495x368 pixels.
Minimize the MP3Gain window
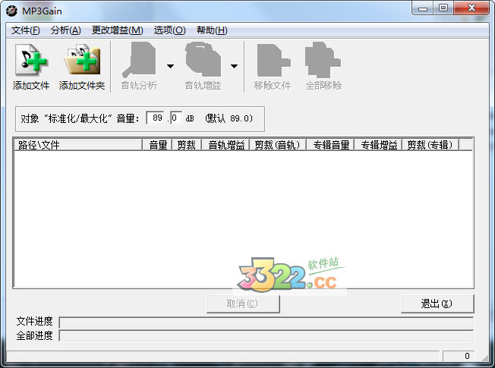tap(423, 8)
